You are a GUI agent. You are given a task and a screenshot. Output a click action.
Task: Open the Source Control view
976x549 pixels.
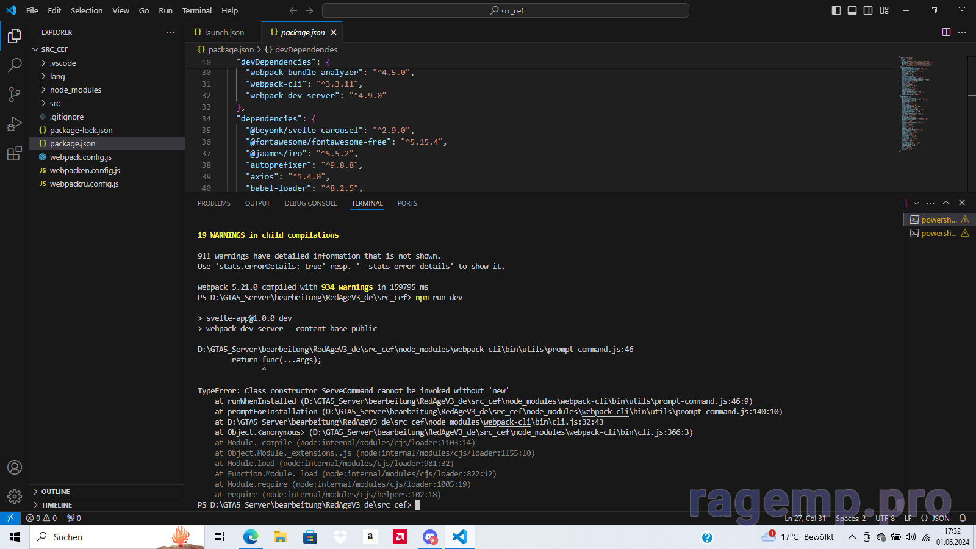(x=15, y=95)
